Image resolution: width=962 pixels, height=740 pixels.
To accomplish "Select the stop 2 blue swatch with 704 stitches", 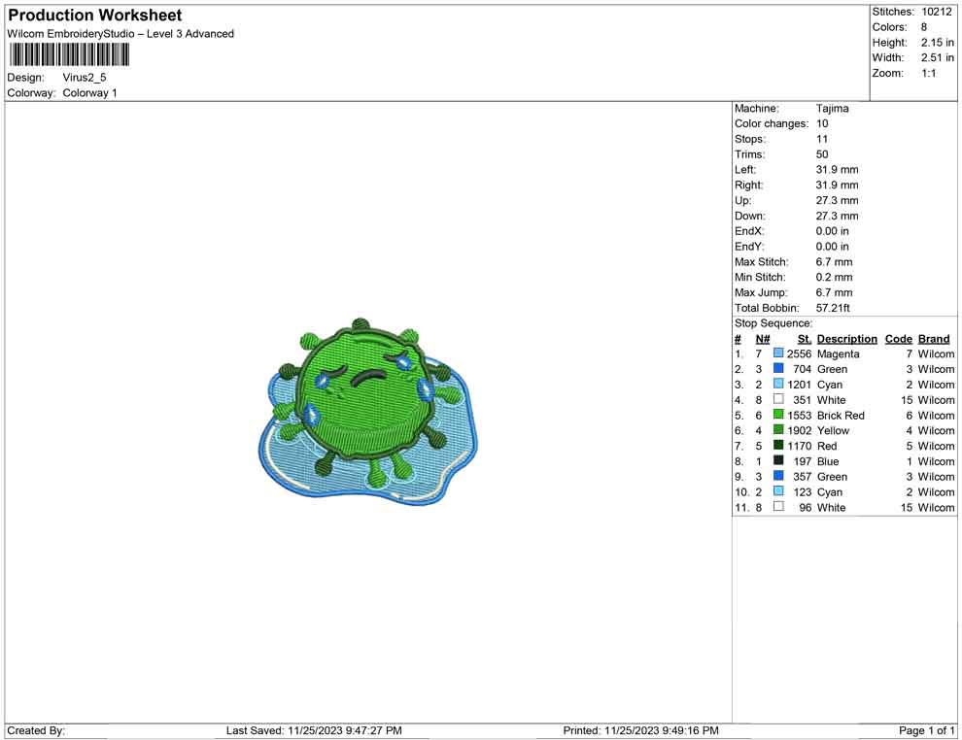I will (x=778, y=368).
